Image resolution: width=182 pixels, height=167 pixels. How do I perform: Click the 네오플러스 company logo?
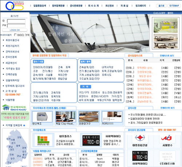pos(43,140)
